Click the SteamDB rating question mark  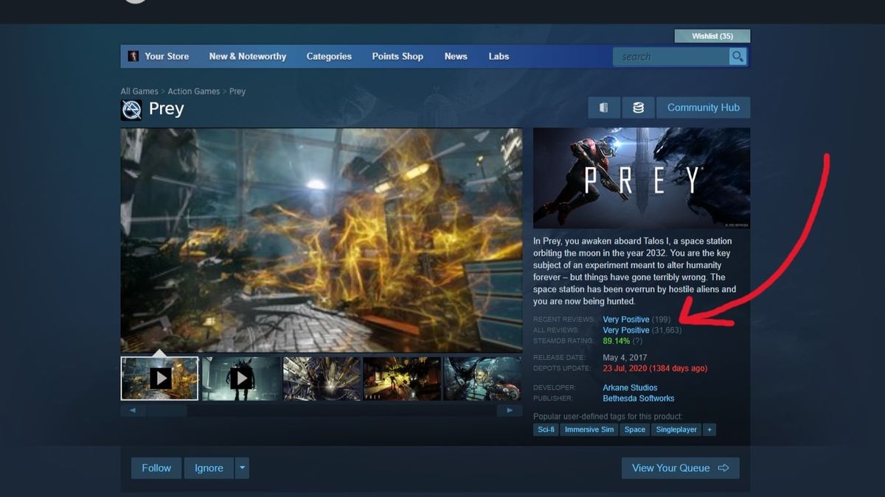pyautogui.click(x=637, y=341)
